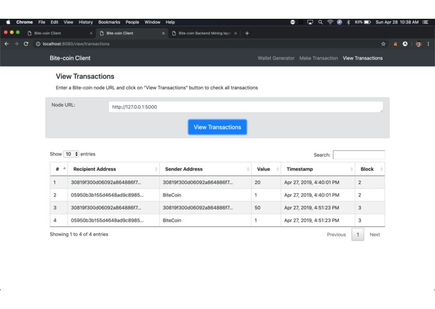Sort by Recipient Address column

click(x=113, y=169)
